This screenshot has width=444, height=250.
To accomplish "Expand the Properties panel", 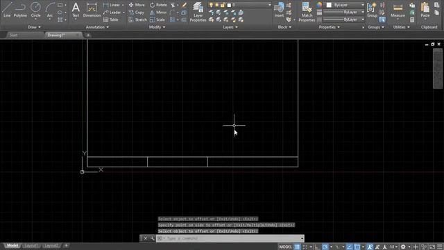I will pos(329,27).
